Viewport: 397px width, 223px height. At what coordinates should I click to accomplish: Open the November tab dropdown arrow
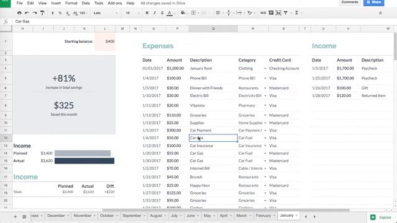(x=94, y=216)
